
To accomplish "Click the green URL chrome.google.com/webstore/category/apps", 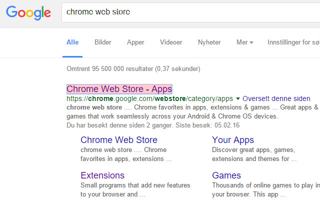I will click(x=149, y=98).
